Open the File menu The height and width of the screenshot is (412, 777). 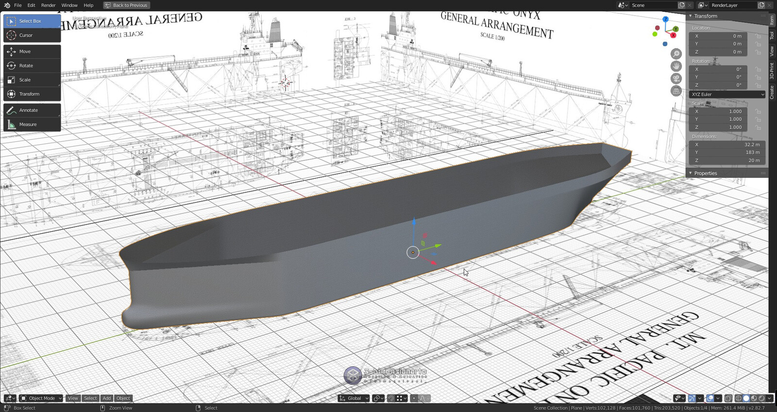coord(18,5)
